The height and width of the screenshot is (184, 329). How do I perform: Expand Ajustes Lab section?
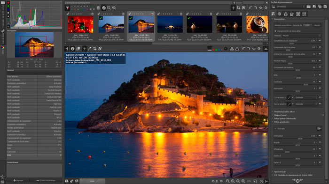280,172
